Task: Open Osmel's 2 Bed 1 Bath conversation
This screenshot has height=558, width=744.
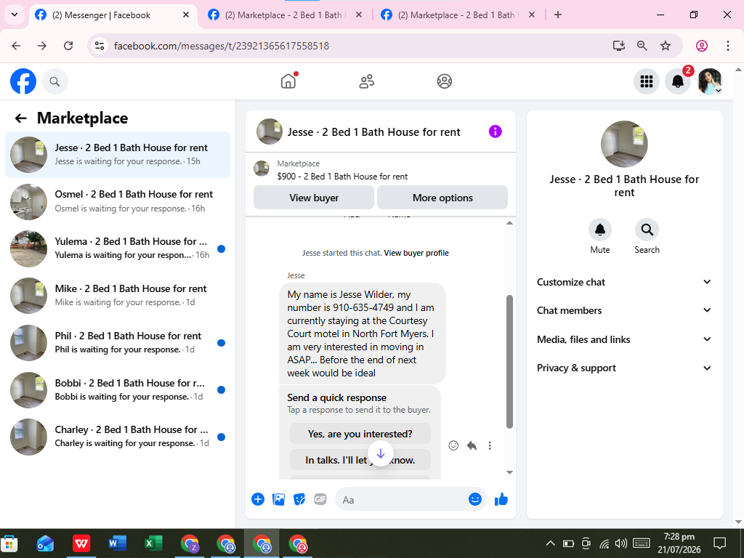Action: pyautogui.click(x=118, y=202)
